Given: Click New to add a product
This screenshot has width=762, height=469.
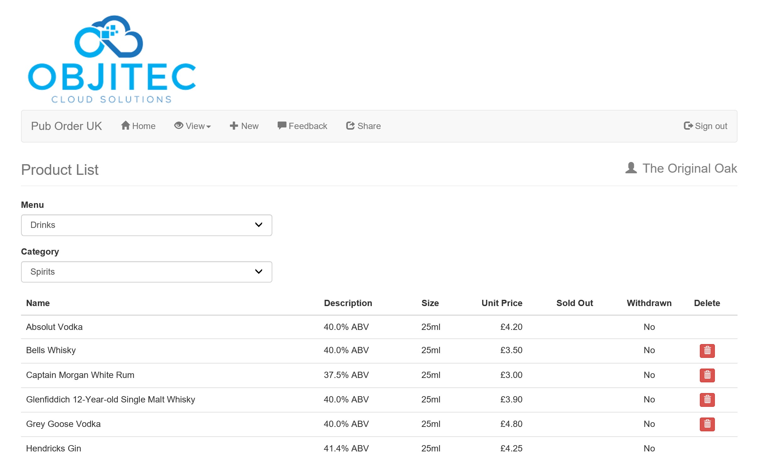Looking at the screenshot, I should point(244,126).
